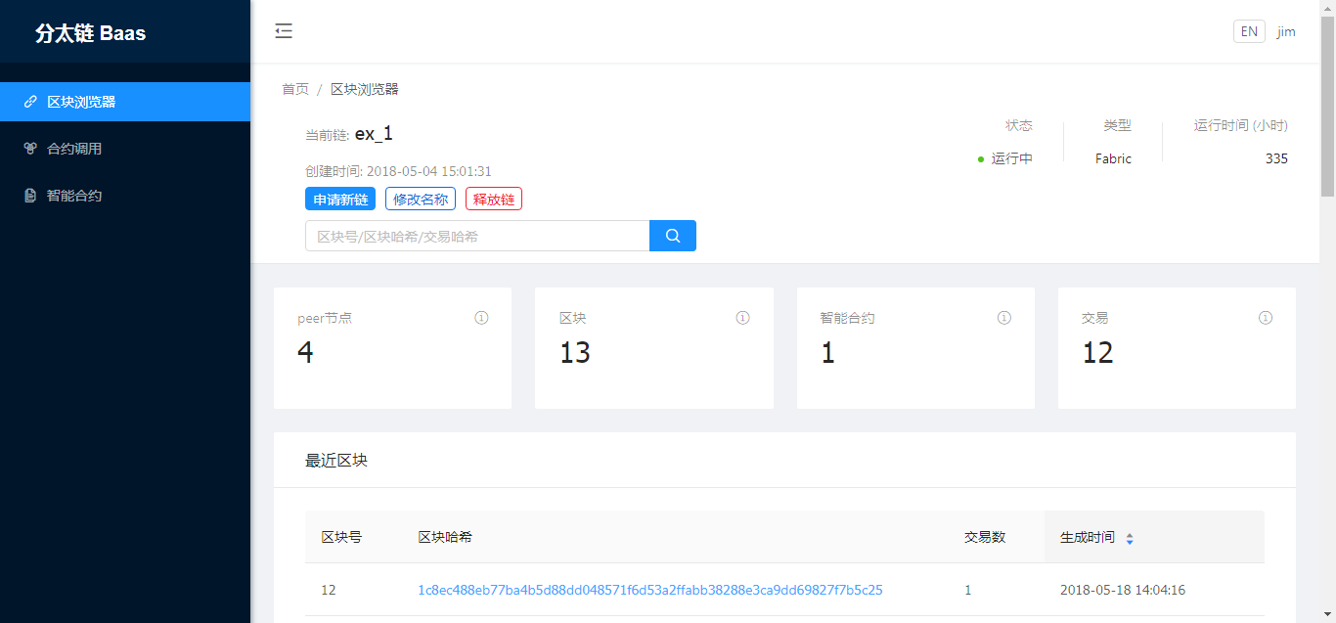This screenshot has width=1336, height=623.
Task: Click the red 释放链 button
Action: pos(494,200)
